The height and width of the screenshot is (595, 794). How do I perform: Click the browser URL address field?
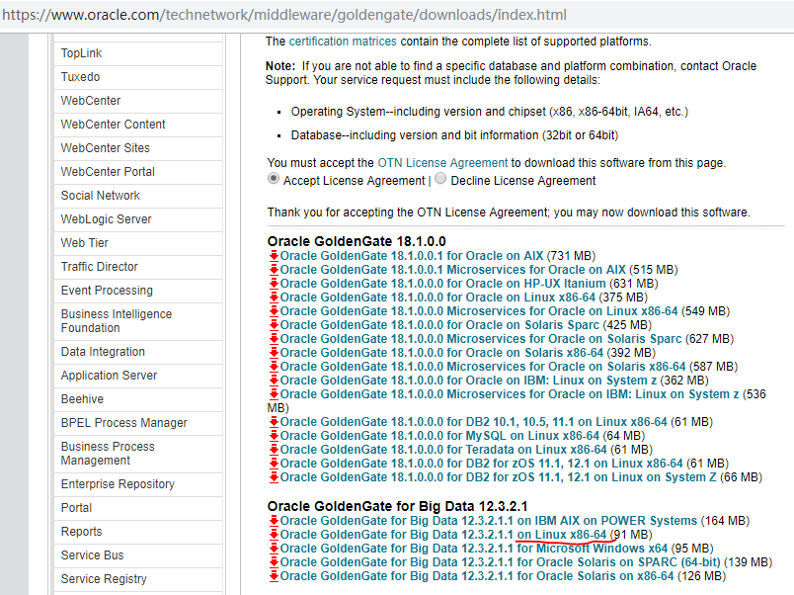pyautogui.click(x=397, y=15)
